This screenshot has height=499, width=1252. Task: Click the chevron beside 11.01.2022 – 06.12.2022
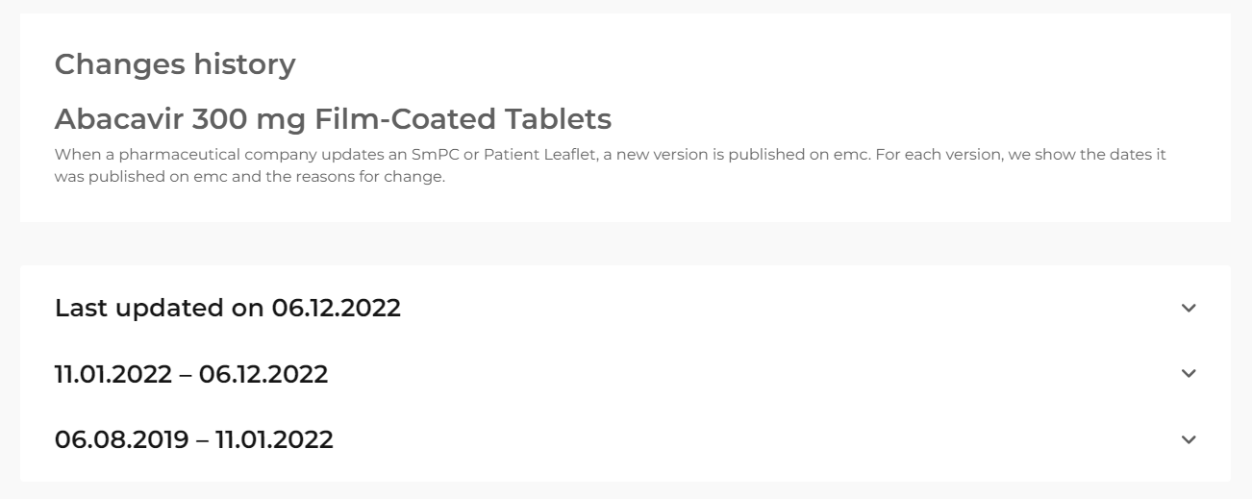coord(1189,374)
